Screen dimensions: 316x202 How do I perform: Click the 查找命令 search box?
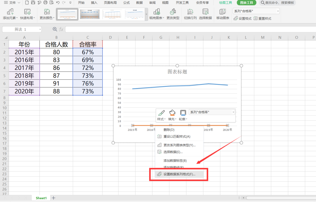click(278, 2)
